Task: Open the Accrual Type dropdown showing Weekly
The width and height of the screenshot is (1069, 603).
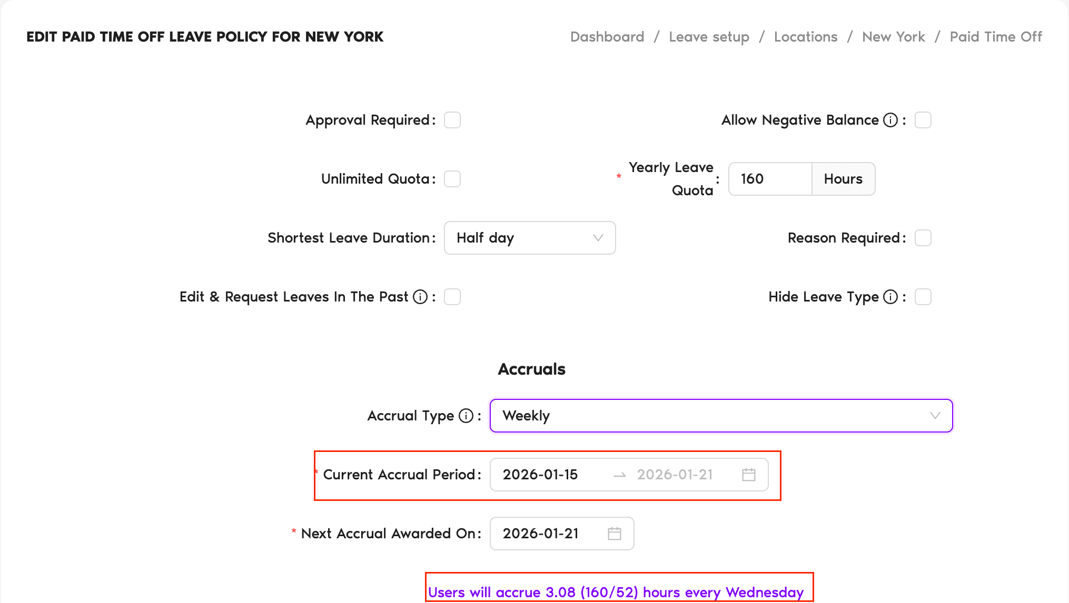Action: click(x=721, y=416)
